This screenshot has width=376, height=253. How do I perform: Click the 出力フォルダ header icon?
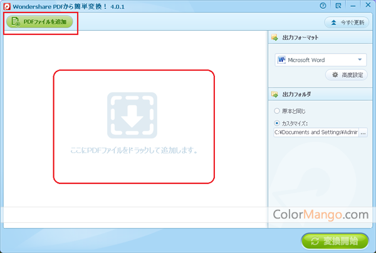pos(274,94)
